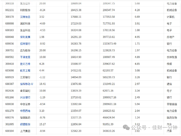Click the 非银金融 industry cell
Viewport: 181px width, 136px height.
tap(172, 104)
